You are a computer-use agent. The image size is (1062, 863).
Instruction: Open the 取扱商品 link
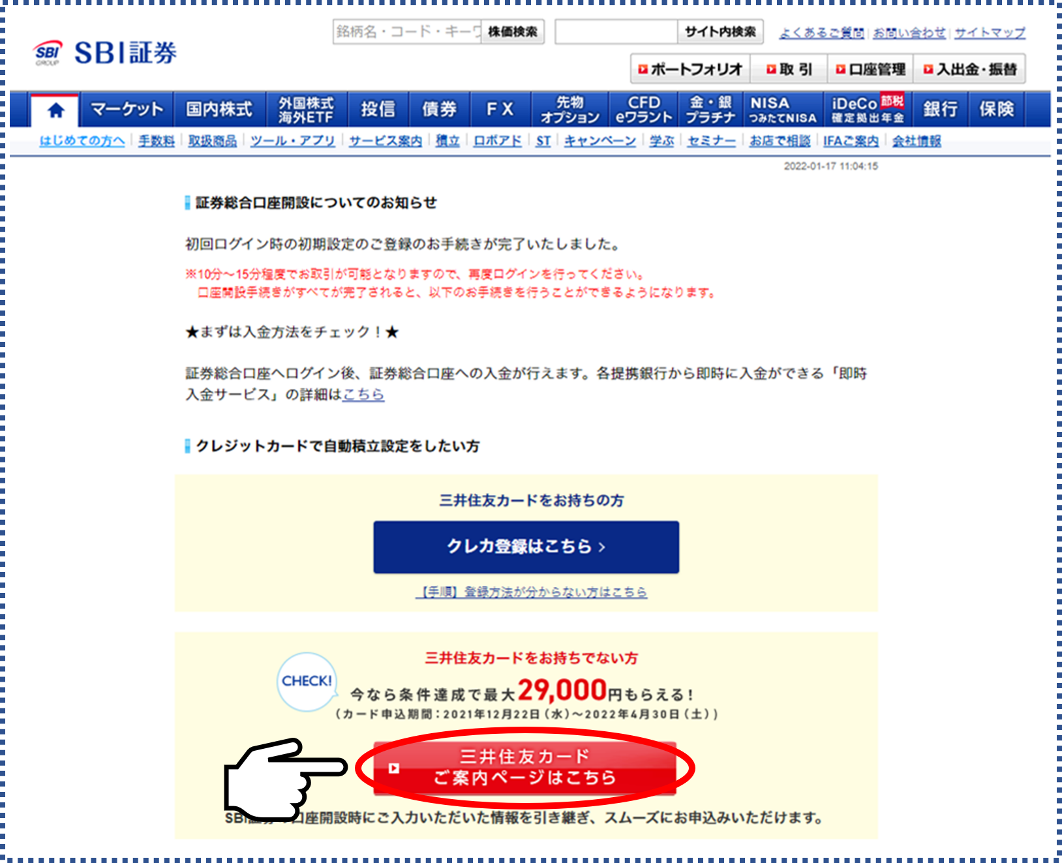[213, 141]
